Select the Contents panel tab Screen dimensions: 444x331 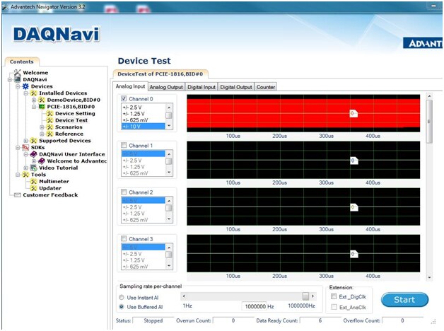pyautogui.click(x=22, y=62)
